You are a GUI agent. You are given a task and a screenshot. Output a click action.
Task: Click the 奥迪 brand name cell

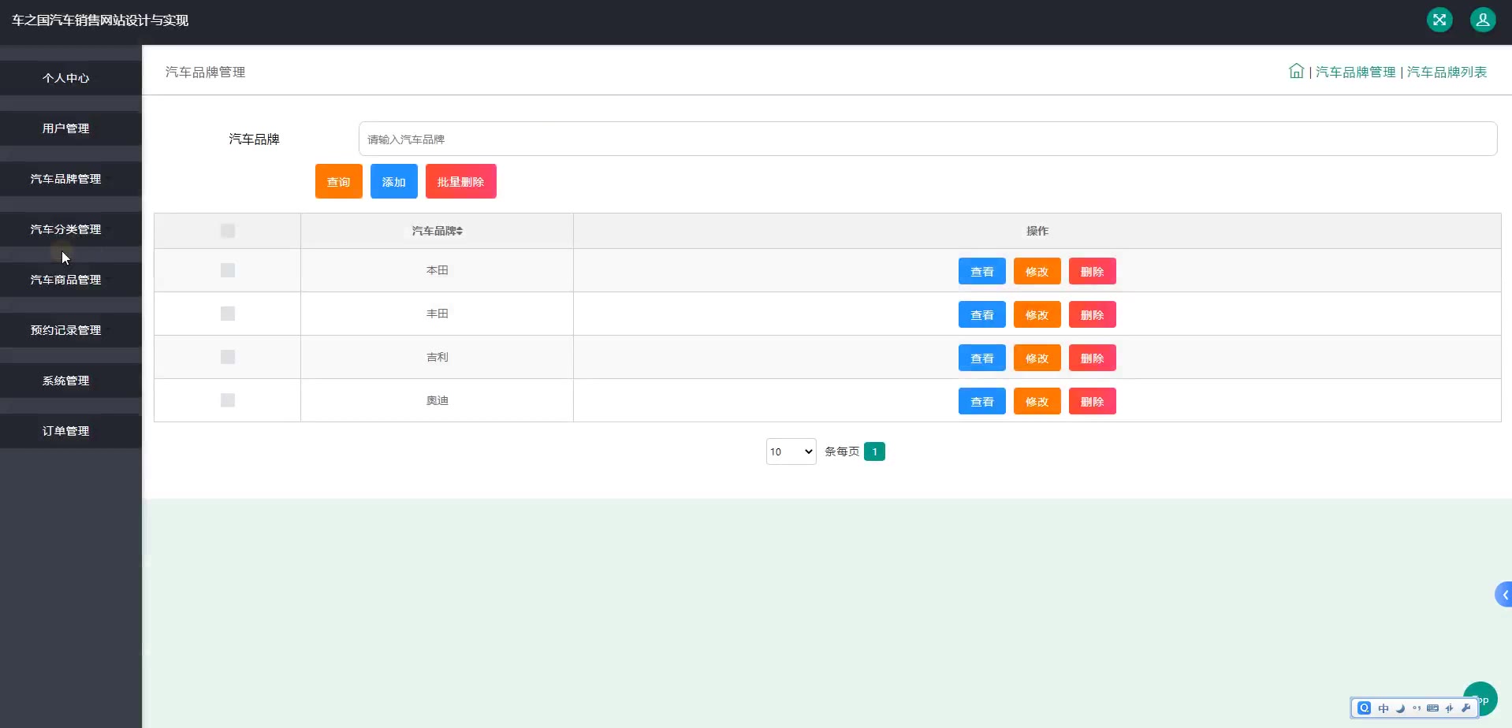[438, 400]
